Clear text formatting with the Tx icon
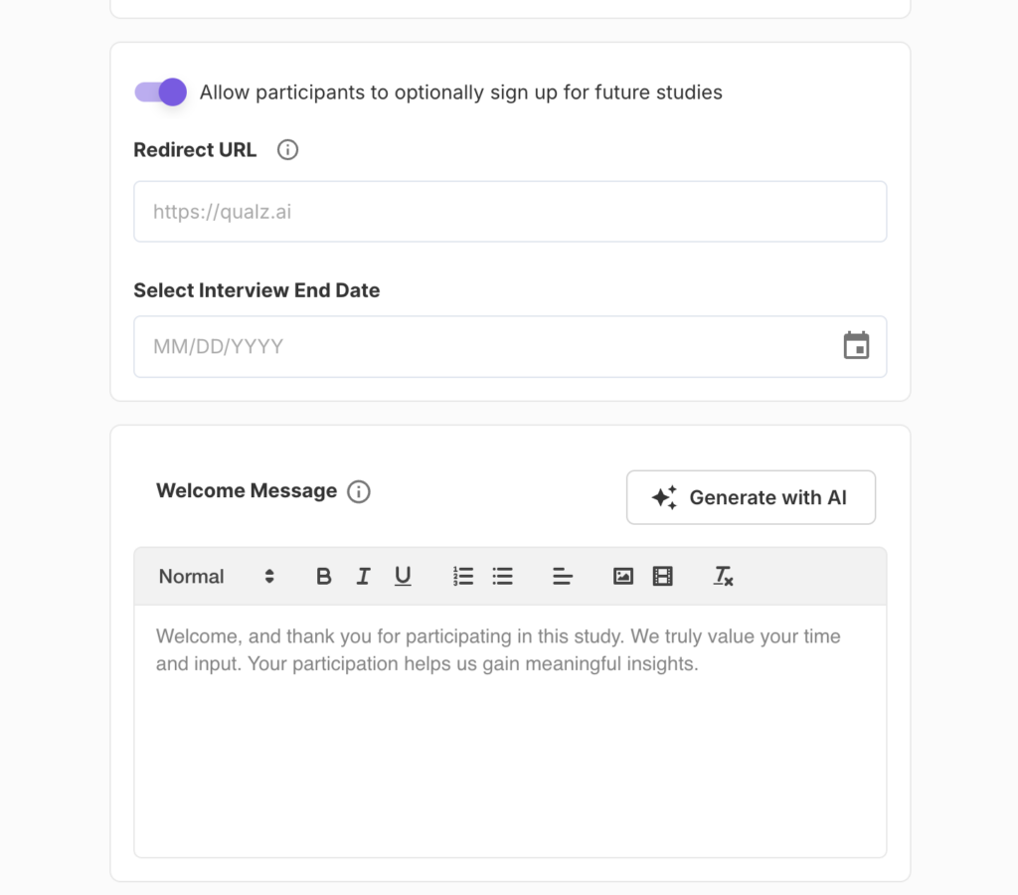 723,577
